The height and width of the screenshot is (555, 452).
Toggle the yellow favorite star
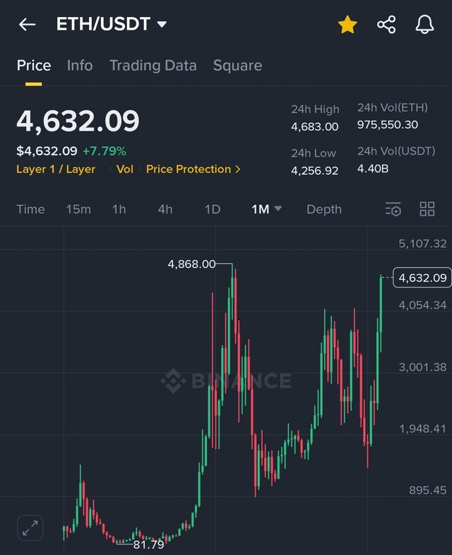click(x=347, y=25)
